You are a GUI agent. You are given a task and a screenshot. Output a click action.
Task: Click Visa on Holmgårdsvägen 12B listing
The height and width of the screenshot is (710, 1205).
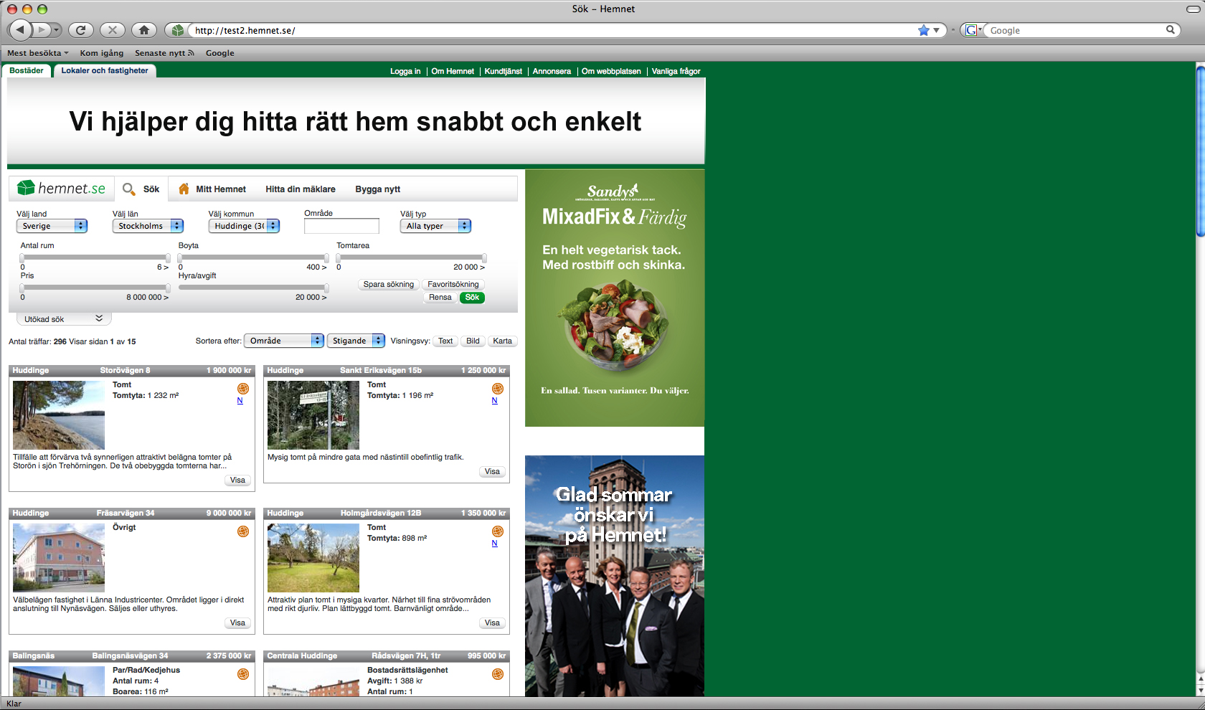[492, 623]
